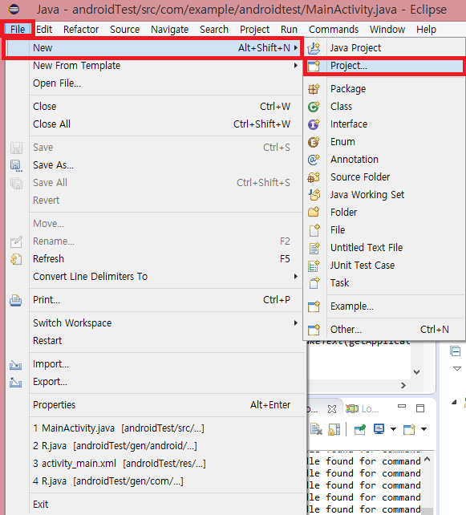The image size is (466, 515).
Task: Open the Help menu
Action: click(x=426, y=30)
